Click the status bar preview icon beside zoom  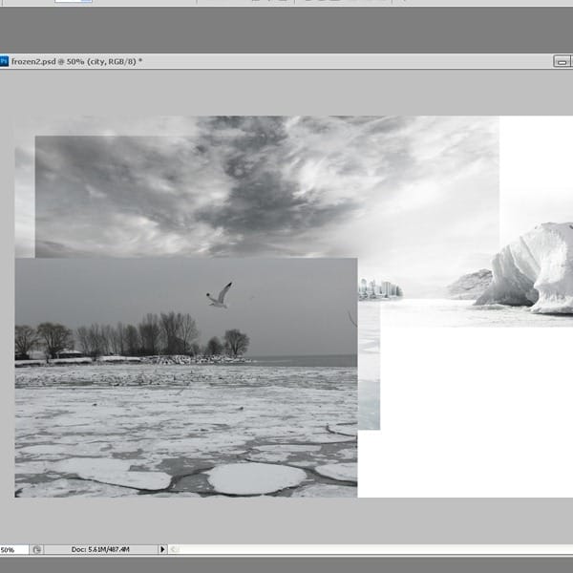tap(36, 549)
